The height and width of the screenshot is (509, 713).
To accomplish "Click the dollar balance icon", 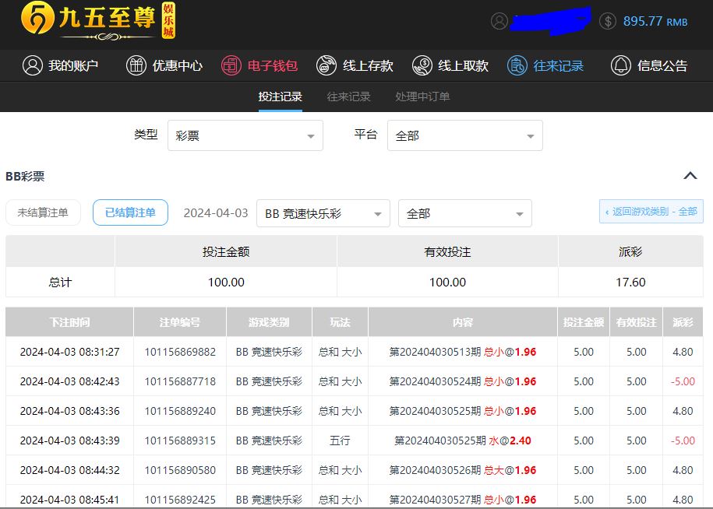I will pyautogui.click(x=608, y=21).
